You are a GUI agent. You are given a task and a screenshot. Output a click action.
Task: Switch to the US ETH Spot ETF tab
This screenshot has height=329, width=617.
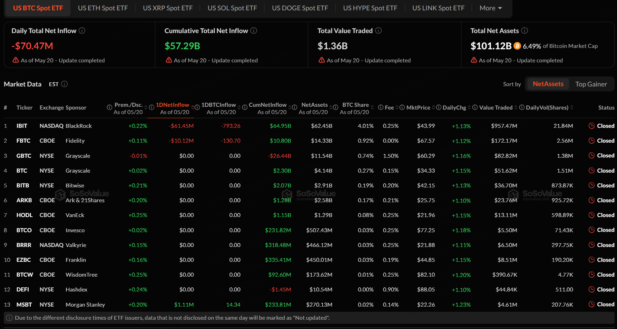(103, 8)
